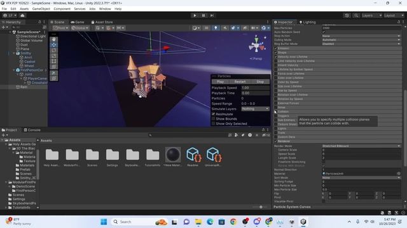Select the Scale tool in scene toolbar
This screenshot has width=407, height=228.
pos(53,56)
